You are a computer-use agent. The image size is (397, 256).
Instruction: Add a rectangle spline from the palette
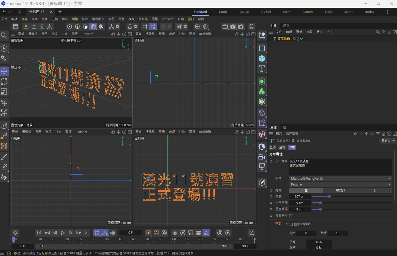(x=262, y=48)
